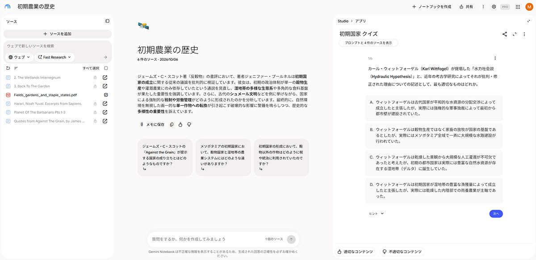Click the satellite emoji notebook icon
This screenshot has height=260, width=536.
143,26
